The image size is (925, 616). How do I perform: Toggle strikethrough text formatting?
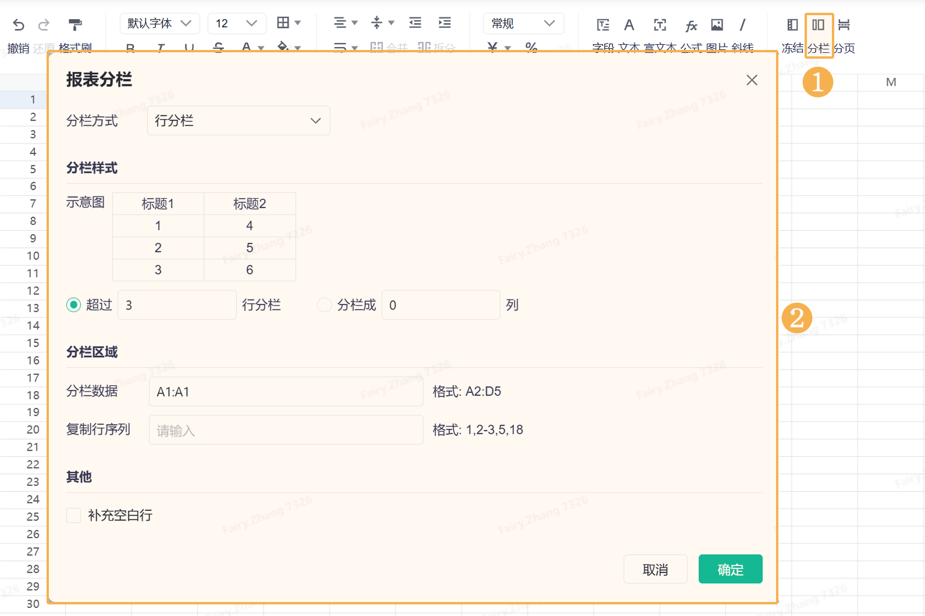click(218, 47)
